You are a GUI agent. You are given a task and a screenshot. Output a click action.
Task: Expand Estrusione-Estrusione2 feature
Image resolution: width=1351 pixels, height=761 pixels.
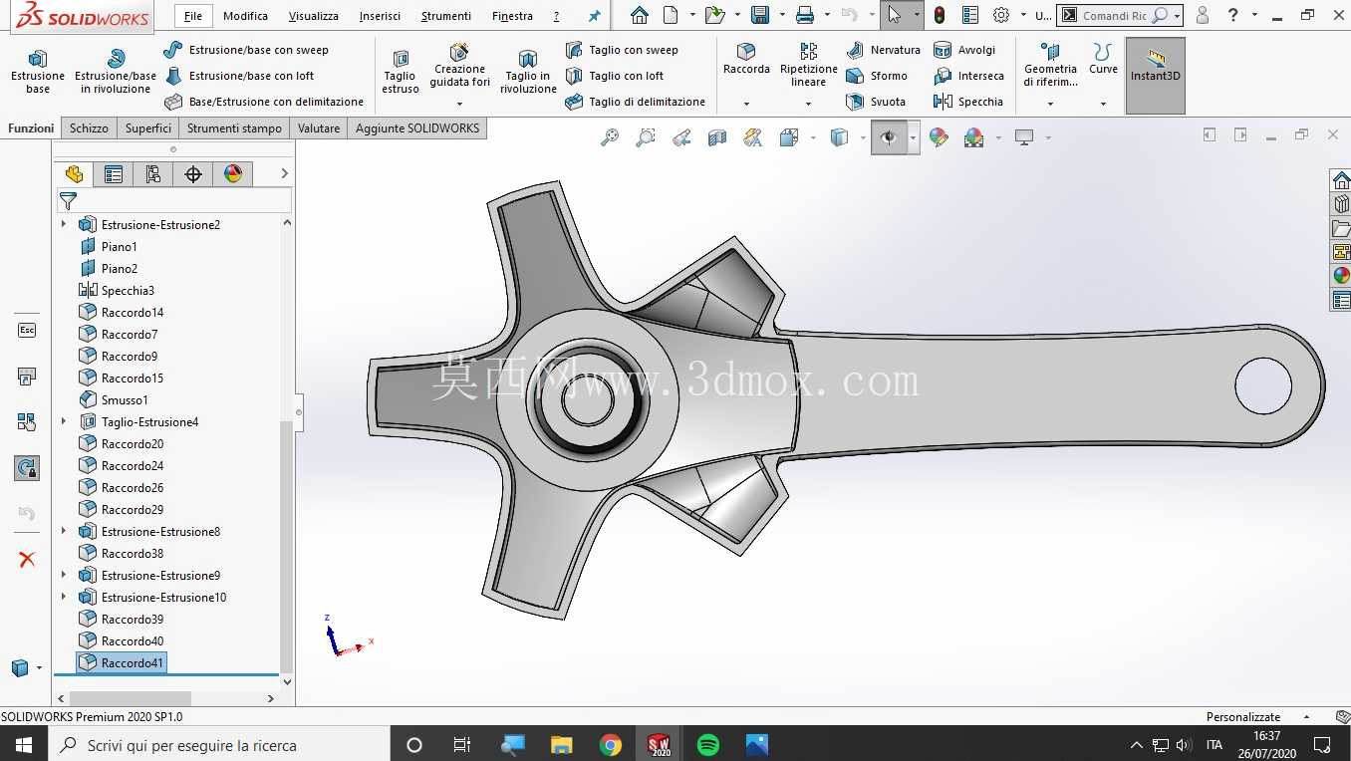(x=64, y=224)
